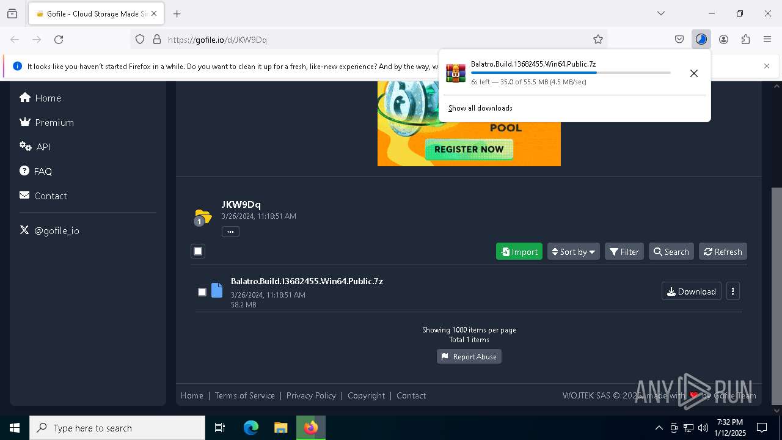The height and width of the screenshot is (440, 782).
Task: Expand the list all tabs chevron
Action: (x=661, y=13)
